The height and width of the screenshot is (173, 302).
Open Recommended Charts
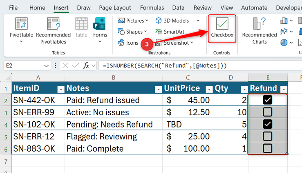(259, 31)
